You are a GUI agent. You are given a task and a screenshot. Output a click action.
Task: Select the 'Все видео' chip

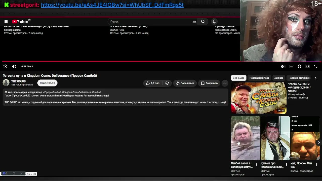pos(238,78)
